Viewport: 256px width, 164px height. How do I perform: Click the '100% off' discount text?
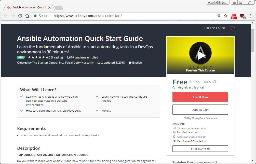pos(209,82)
